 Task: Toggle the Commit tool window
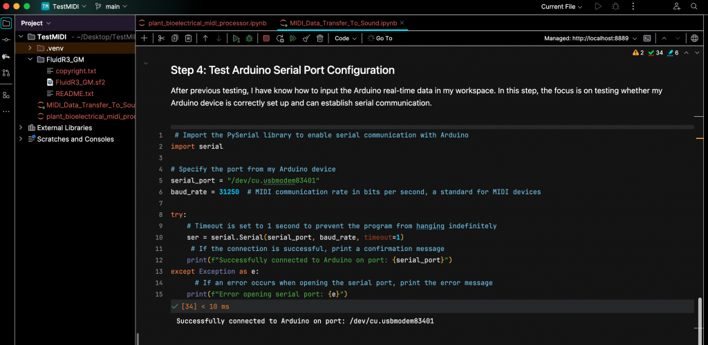6,39
